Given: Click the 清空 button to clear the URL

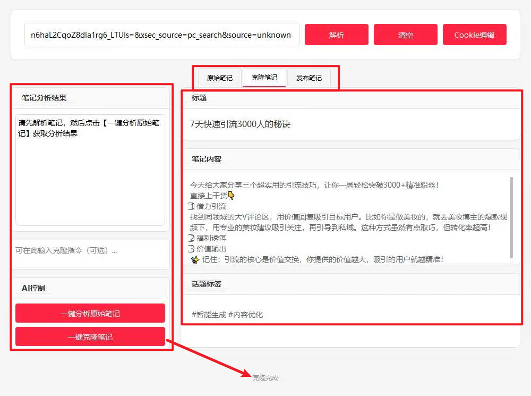Looking at the screenshot, I should tap(405, 35).
